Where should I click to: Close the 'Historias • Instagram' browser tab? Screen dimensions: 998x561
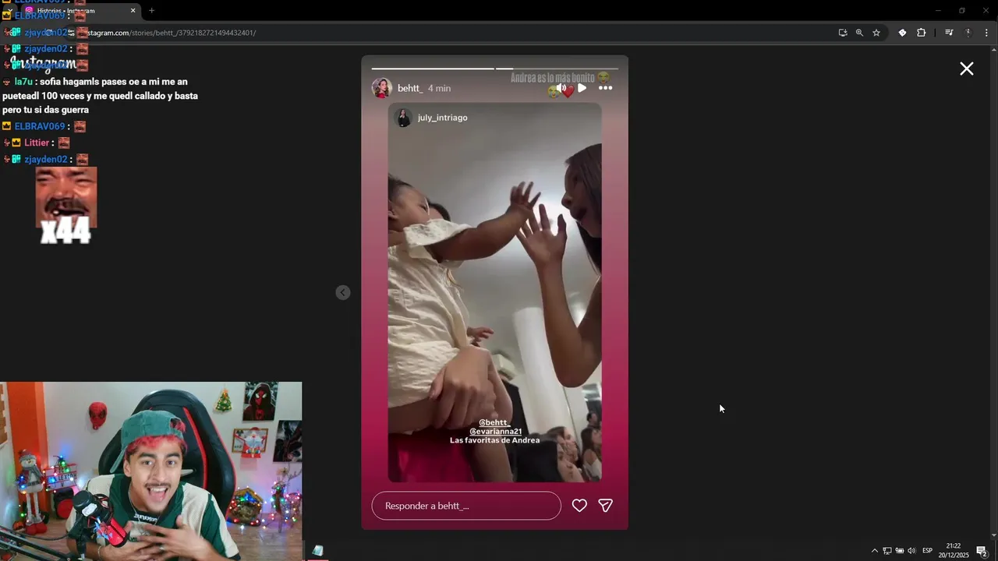[133, 11]
